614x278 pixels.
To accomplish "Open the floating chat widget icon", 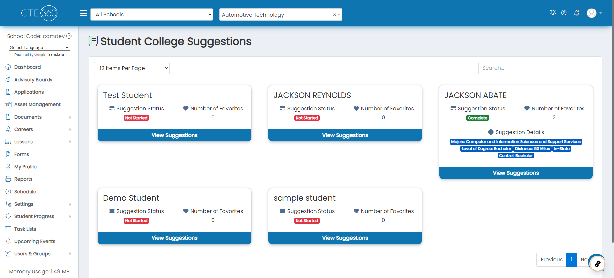I will pyautogui.click(x=597, y=263).
